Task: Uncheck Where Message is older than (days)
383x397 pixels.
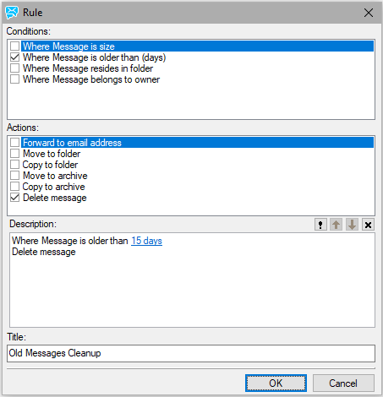Action: pos(14,57)
